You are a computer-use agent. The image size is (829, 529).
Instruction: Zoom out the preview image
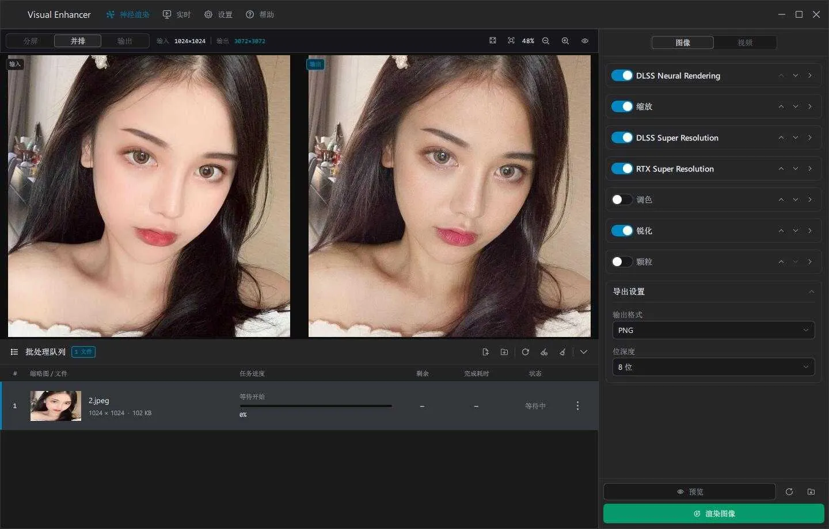tap(546, 41)
